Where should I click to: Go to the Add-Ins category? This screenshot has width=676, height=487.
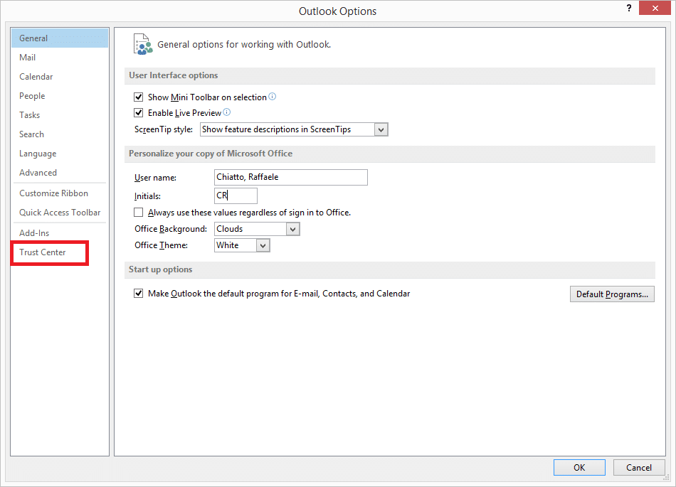point(60,233)
